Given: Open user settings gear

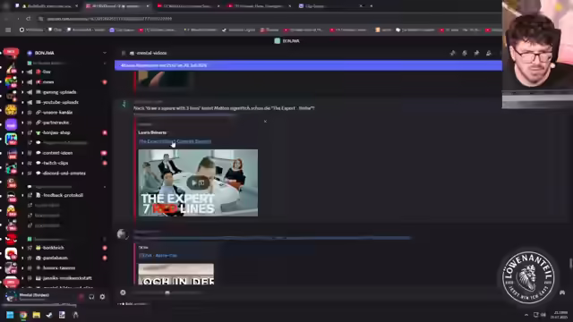Looking at the screenshot, I should pyautogui.click(x=102, y=297).
